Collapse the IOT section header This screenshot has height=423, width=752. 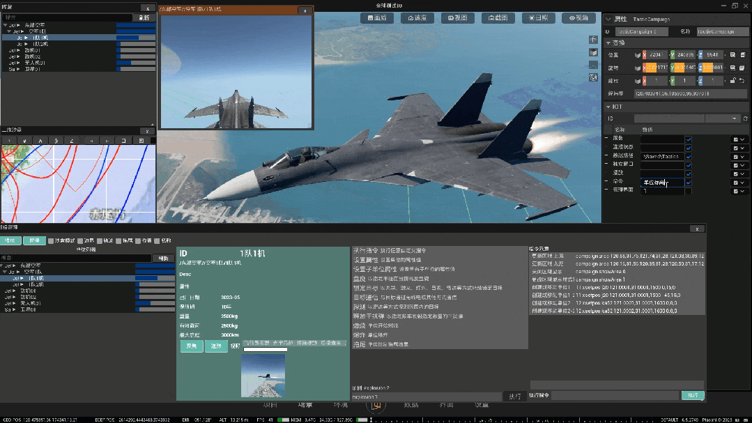[608, 107]
